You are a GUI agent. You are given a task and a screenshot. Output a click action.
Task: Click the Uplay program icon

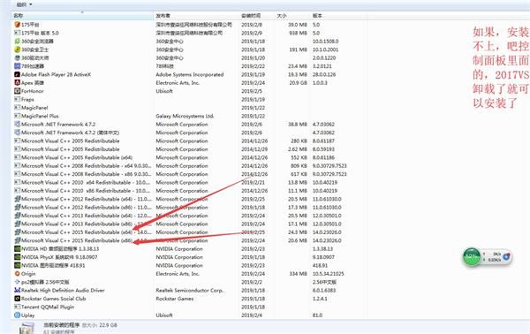pos(18,315)
